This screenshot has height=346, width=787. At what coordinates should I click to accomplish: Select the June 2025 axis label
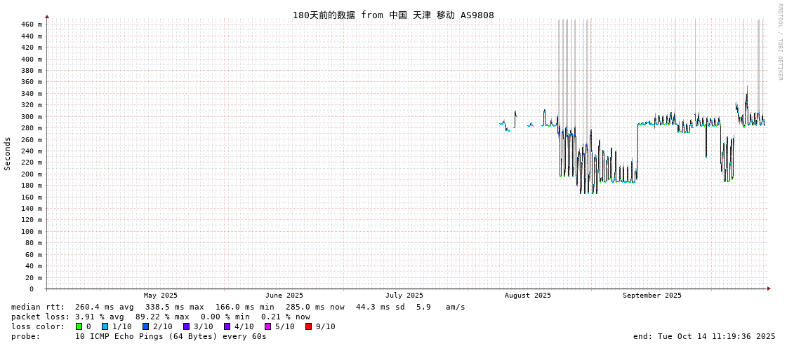click(x=284, y=296)
